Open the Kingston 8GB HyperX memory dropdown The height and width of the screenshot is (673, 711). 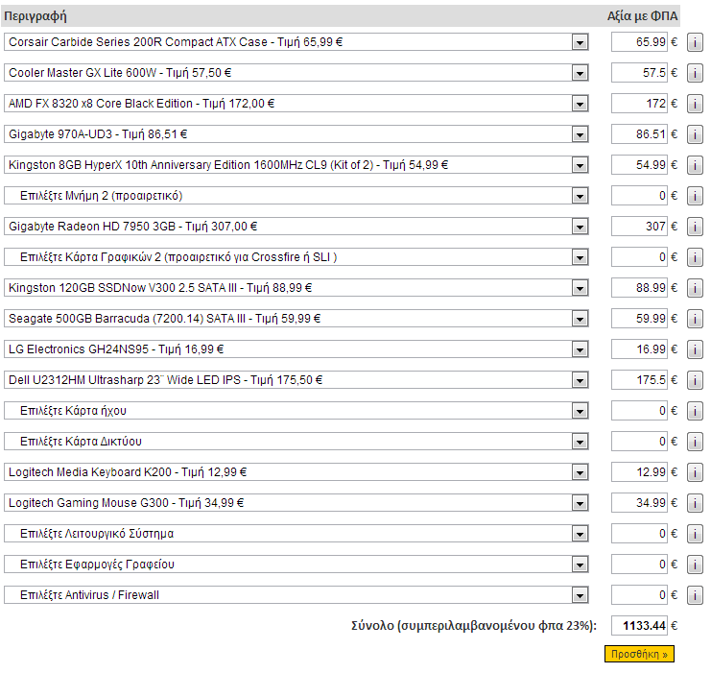point(296,165)
